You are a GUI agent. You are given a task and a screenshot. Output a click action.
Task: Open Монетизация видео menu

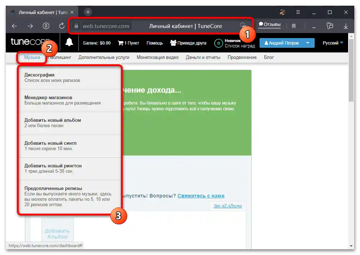pos(158,57)
